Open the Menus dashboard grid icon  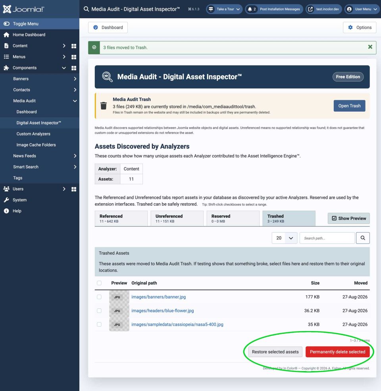74,57
